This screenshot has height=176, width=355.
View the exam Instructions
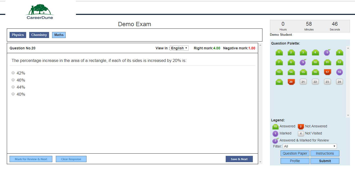tap(325, 153)
